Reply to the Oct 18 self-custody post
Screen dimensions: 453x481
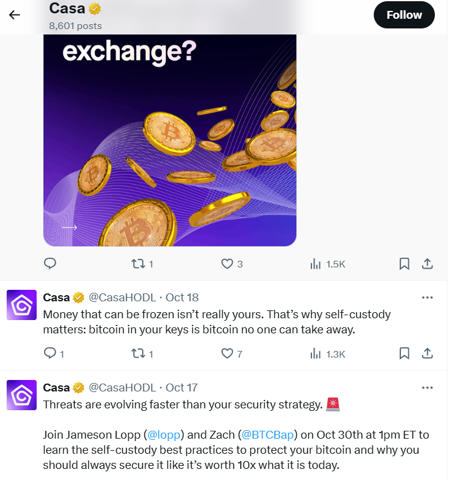coord(50,353)
